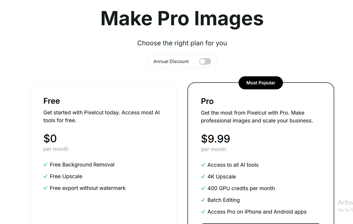Screen dimensions: 353x224
Task: Click the checkmark beside 4K Upscale
Action: coord(203,177)
